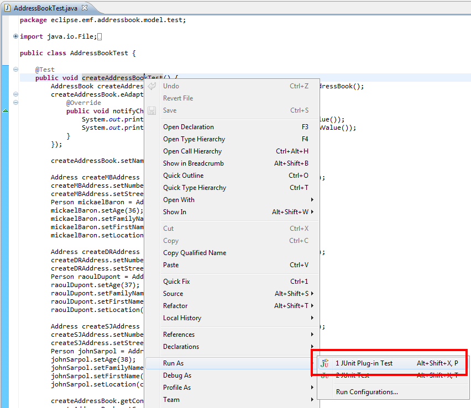The width and height of the screenshot is (471, 408).
Task: Click the Save floppy disk icon
Action: coord(152,110)
